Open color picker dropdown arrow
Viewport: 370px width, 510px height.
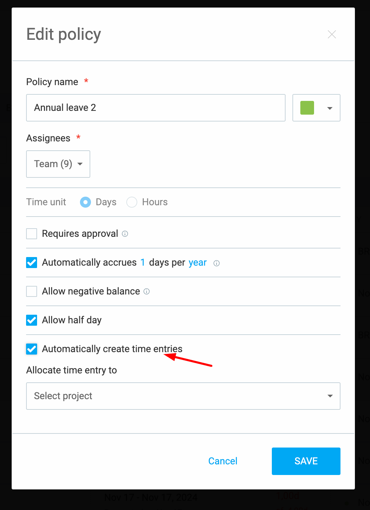point(330,108)
